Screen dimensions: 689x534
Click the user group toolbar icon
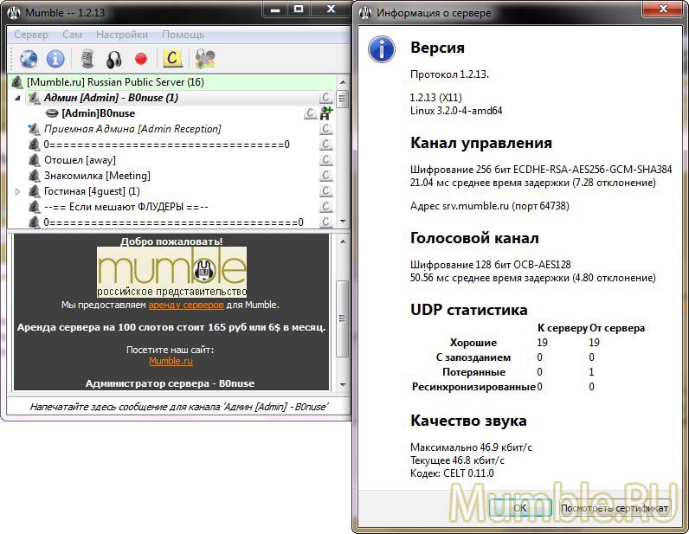pos(205,59)
